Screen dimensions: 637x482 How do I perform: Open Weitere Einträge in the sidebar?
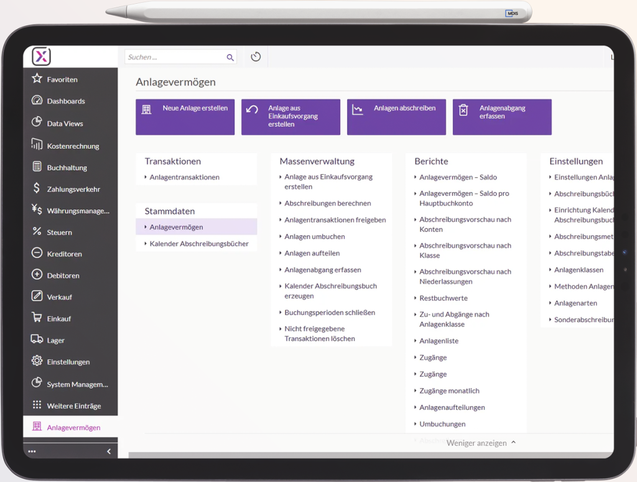click(x=73, y=406)
